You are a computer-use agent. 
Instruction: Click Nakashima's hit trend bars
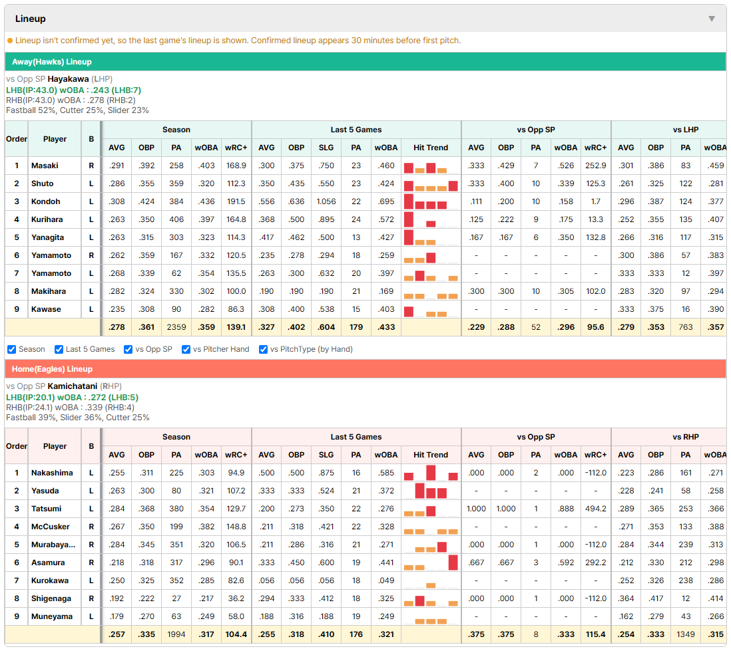click(430, 473)
